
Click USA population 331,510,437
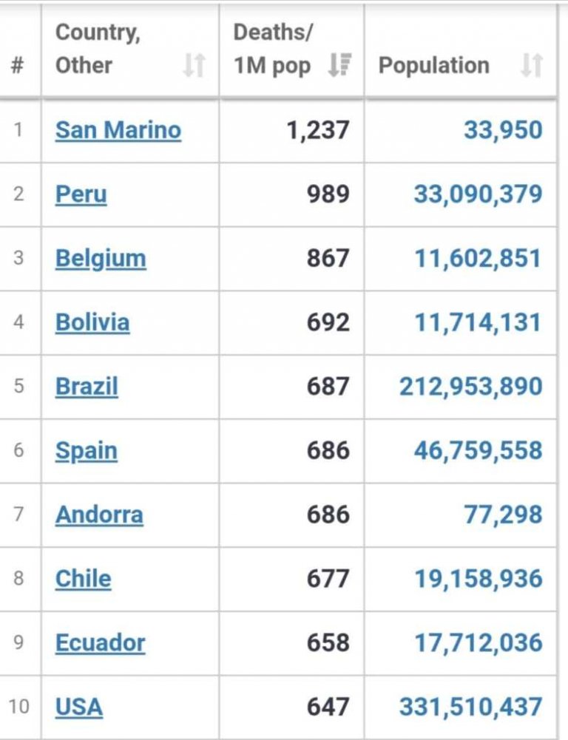[471, 707]
